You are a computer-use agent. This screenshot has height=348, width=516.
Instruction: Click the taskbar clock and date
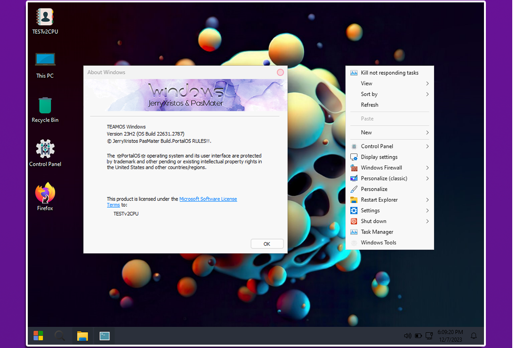(x=450, y=336)
